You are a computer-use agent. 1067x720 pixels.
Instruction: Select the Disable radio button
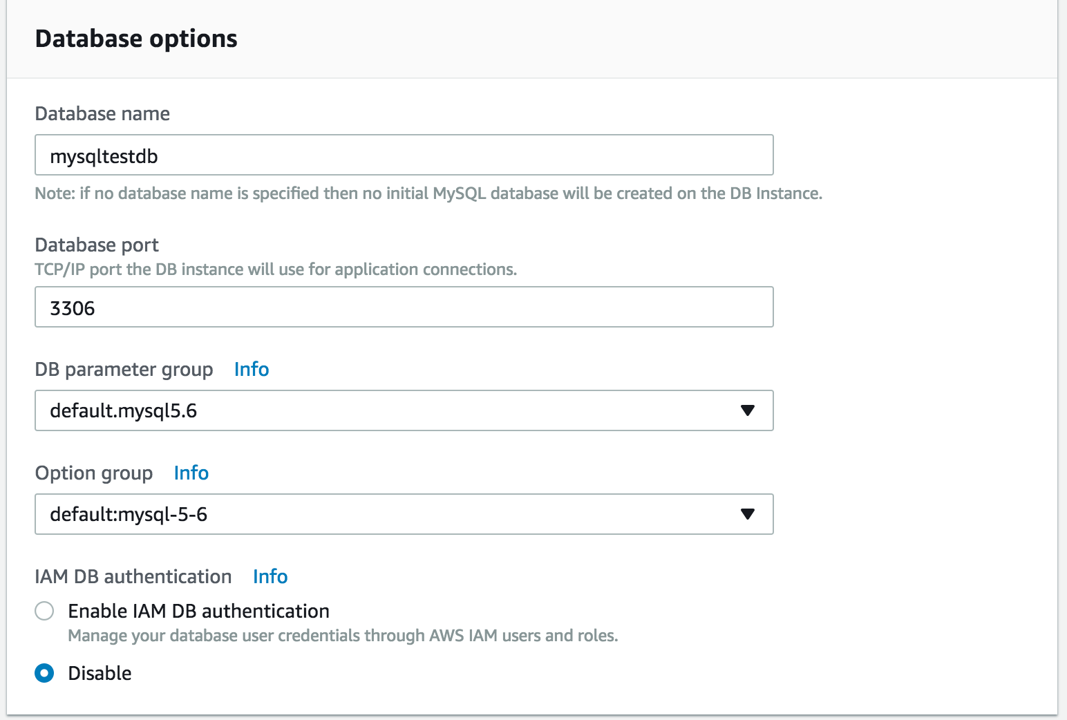pos(44,673)
